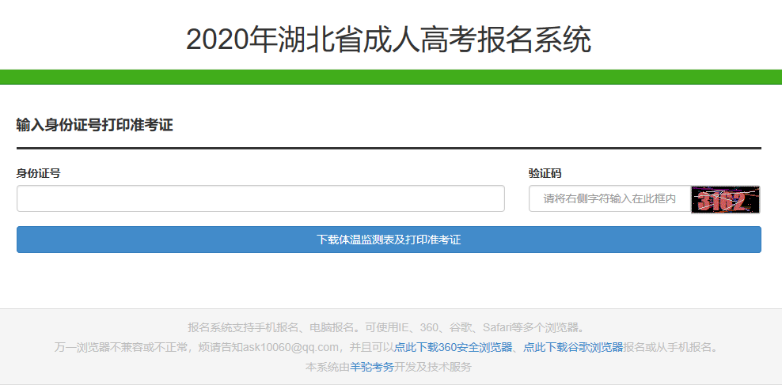Focus the 验证码 captcha input box
The height and width of the screenshot is (385, 782).
[609, 199]
